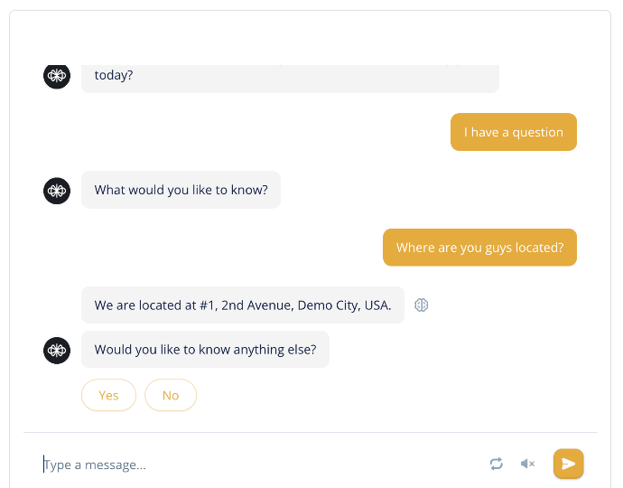Click the 'Would you like to know anything else?' message
The width and height of the screenshot is (623, 488).
pos(205,349)
